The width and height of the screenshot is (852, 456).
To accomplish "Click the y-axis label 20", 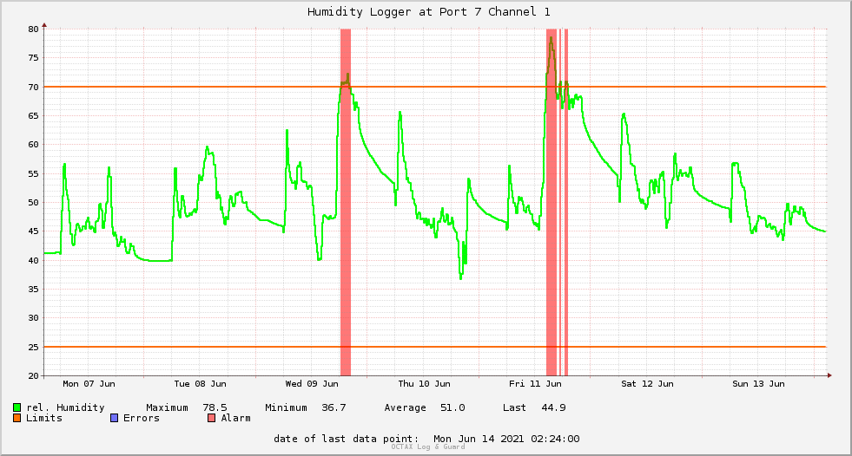I will (x=34, y=375).
